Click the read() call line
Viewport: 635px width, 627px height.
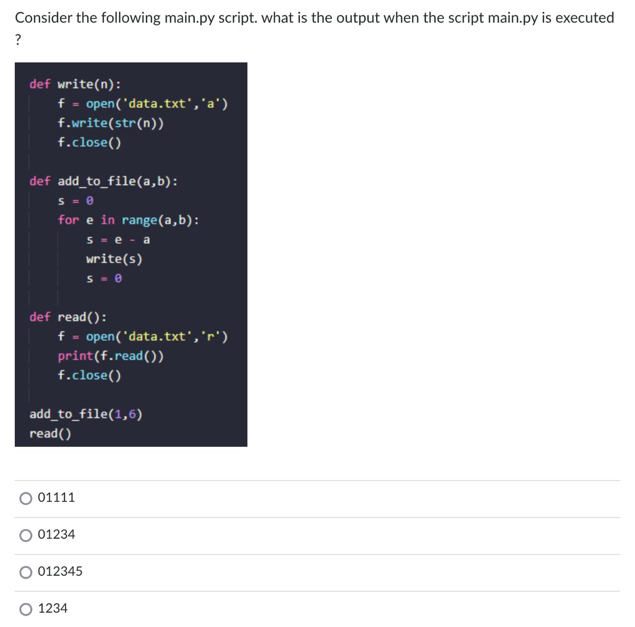[x=50, y=433]
